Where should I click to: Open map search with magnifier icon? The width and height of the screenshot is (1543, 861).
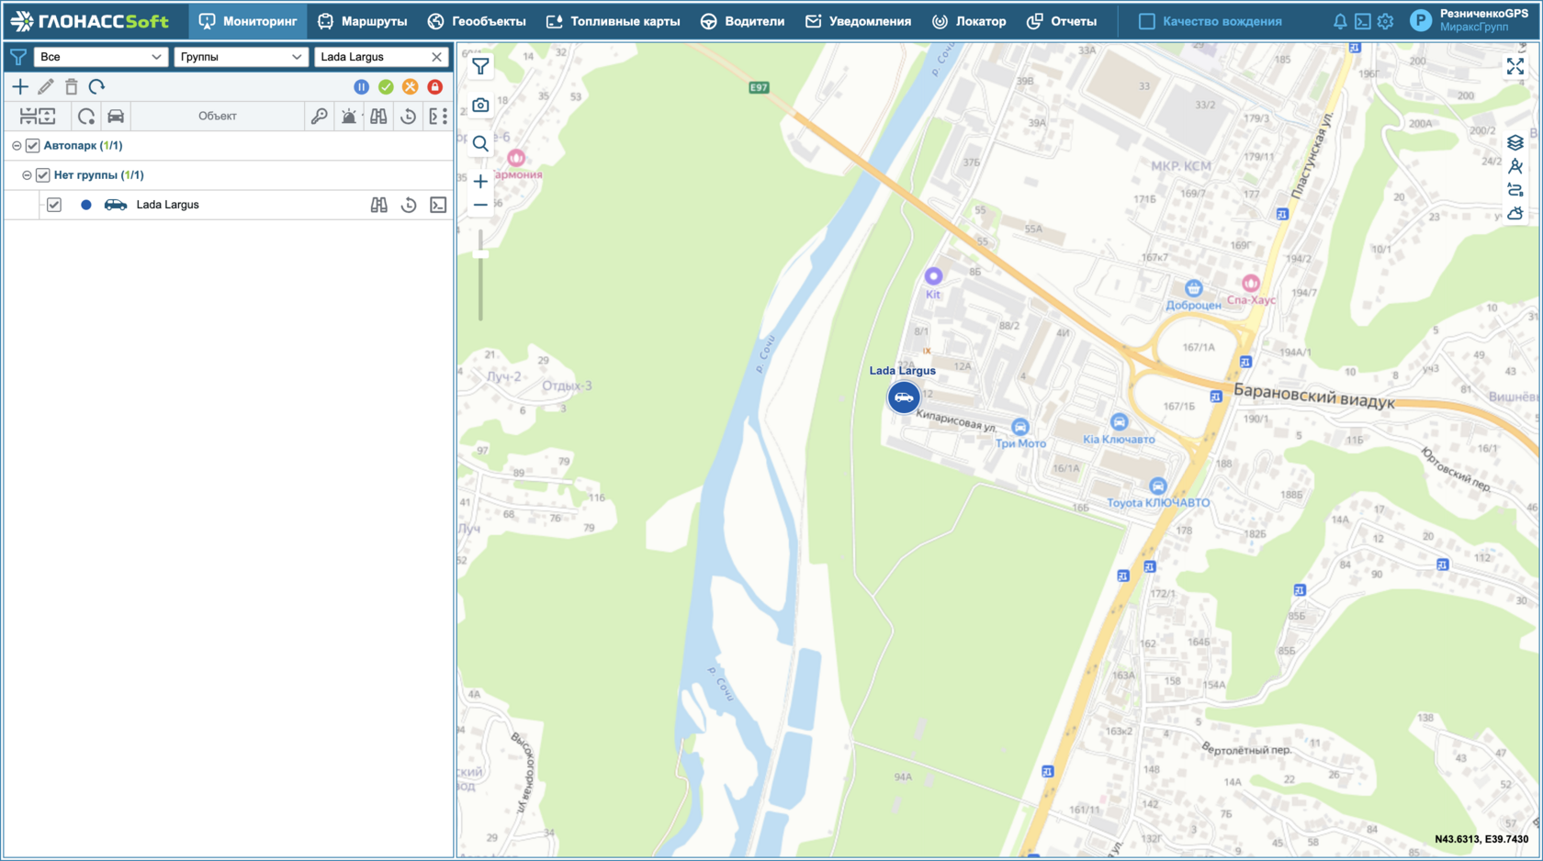click(480, 144)
